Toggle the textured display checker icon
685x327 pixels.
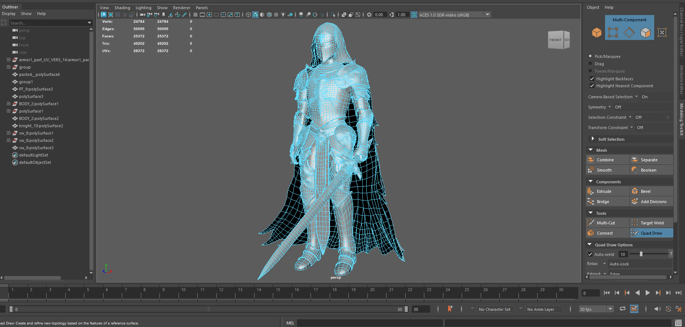(276, 15)
